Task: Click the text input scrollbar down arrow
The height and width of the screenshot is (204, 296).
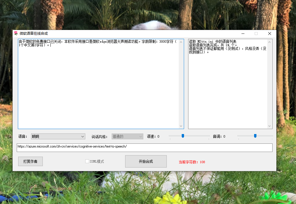Action: 181,126
